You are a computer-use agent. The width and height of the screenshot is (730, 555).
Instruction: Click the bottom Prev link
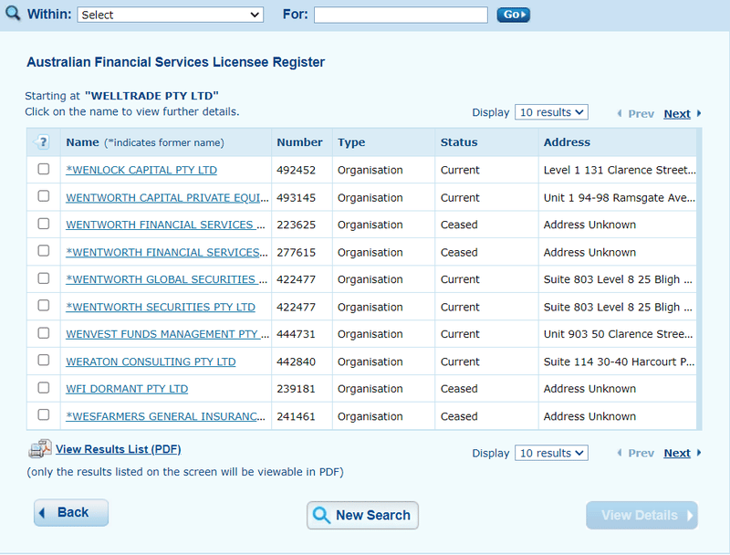[x=641, y=453]
